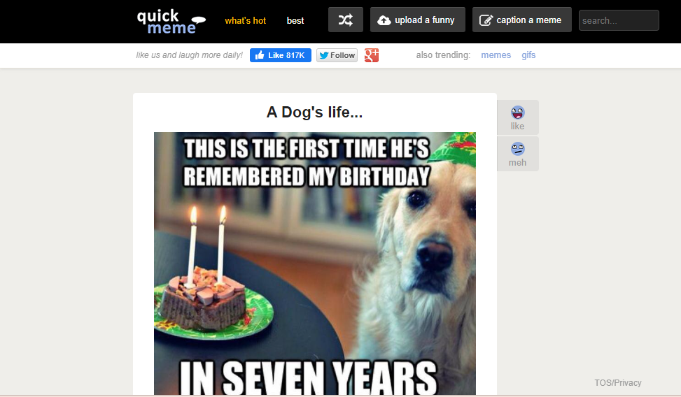Click the Like 817K Facebook button
681x397 pixels.
coord(281,55)
